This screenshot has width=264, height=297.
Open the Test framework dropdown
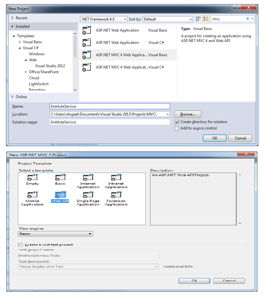(88, 266)
